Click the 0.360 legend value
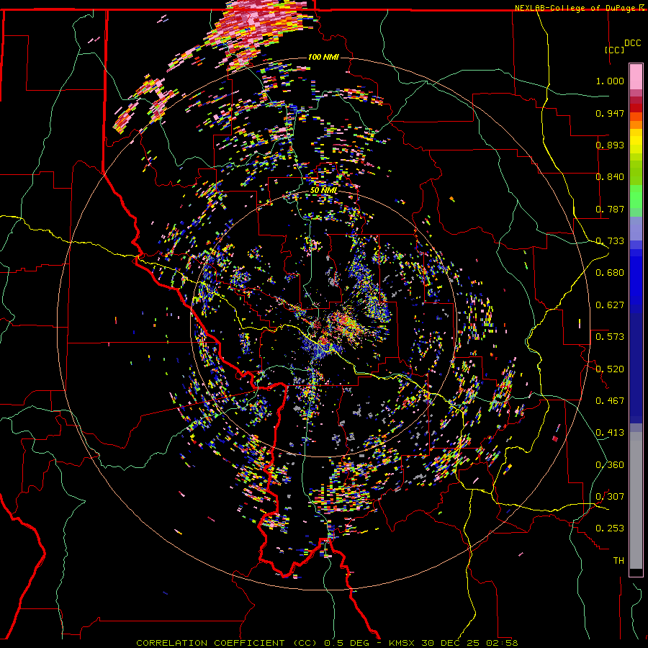This screenshot has width=648, height=648. pos(610,465)
